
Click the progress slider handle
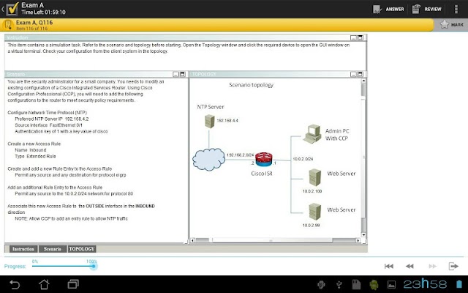pyautogui.click(x=94, y=266)
